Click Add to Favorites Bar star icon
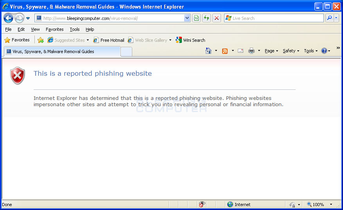The width and height of the screenshot is (343, 210). click(x=40, y=40)
